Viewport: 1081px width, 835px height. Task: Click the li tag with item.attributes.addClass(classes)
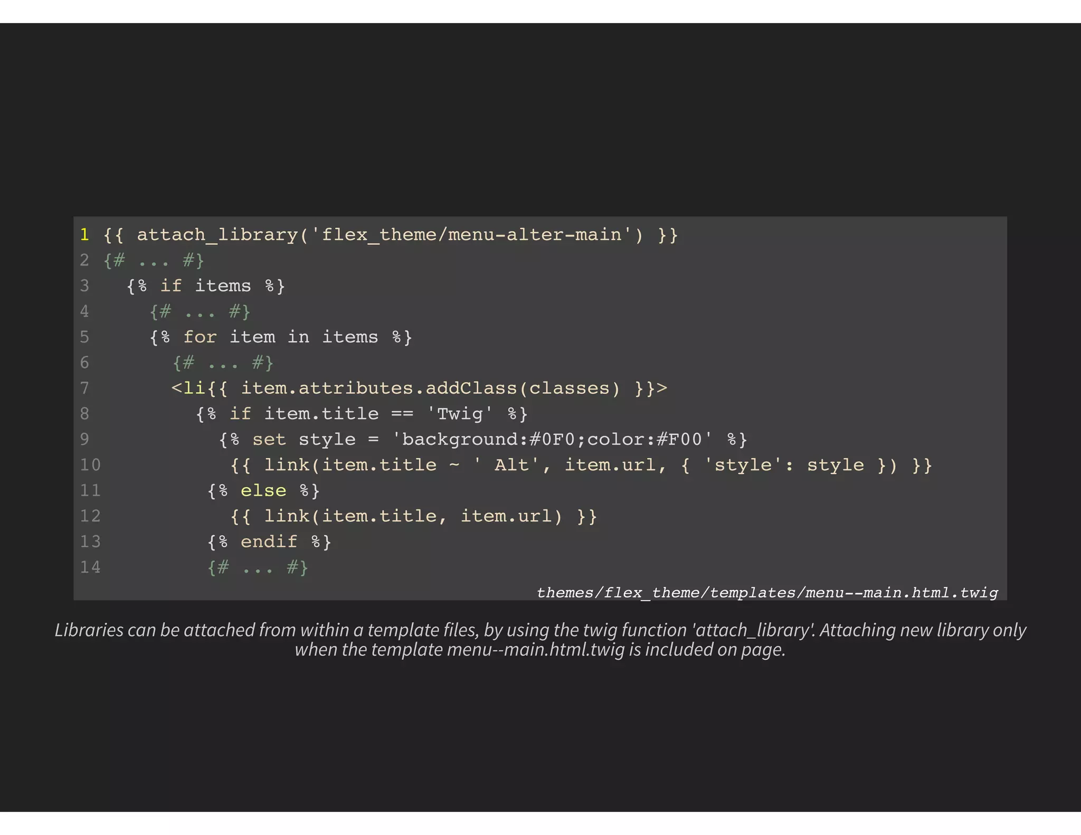click(420, 388)
